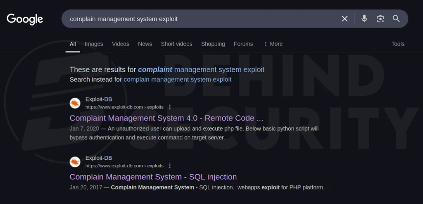Click the 'Jan 20, 2017' result date

pyautogui.click(x=86, y=187)
